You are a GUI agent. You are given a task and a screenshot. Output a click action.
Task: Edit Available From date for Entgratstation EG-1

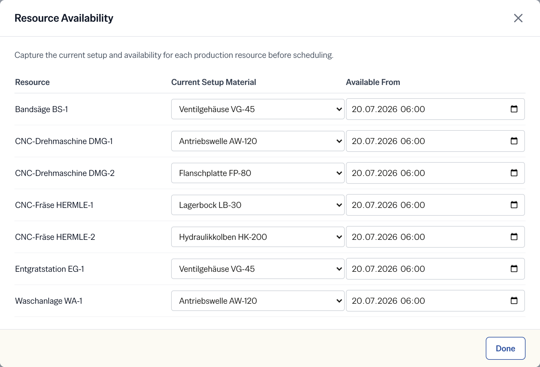click(435, 269)
